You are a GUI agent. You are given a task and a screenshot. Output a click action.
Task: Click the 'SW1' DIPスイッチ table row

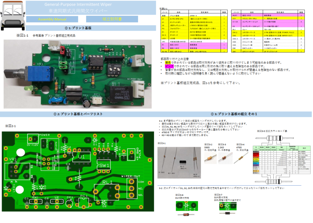tap(268, 51)
